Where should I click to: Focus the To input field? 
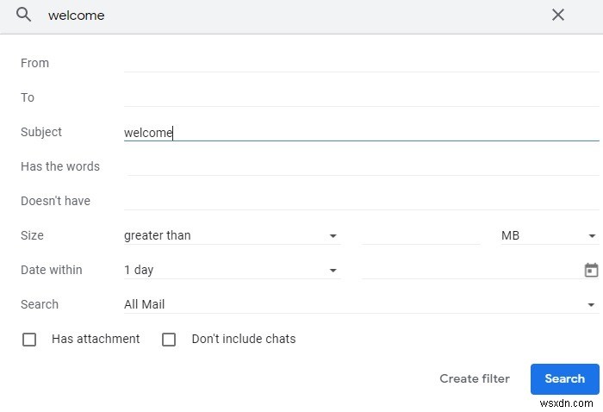click(x=361, y=97)
